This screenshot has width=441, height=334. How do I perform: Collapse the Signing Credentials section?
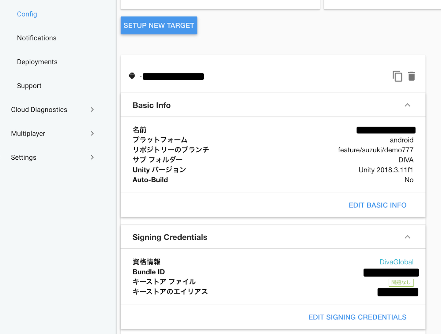point(407,237)
